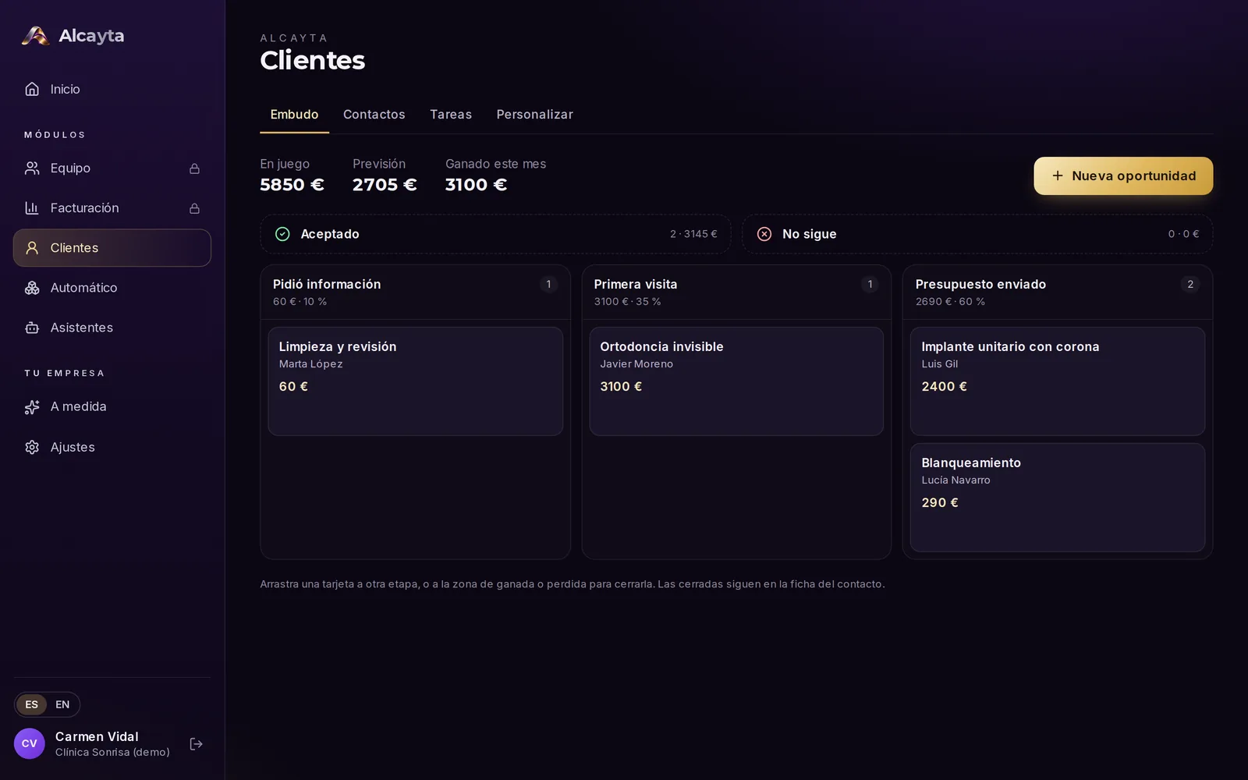Switch language to ES
Image resolution: width=1248 pixels, height=780 pixels.
(31, 704)
